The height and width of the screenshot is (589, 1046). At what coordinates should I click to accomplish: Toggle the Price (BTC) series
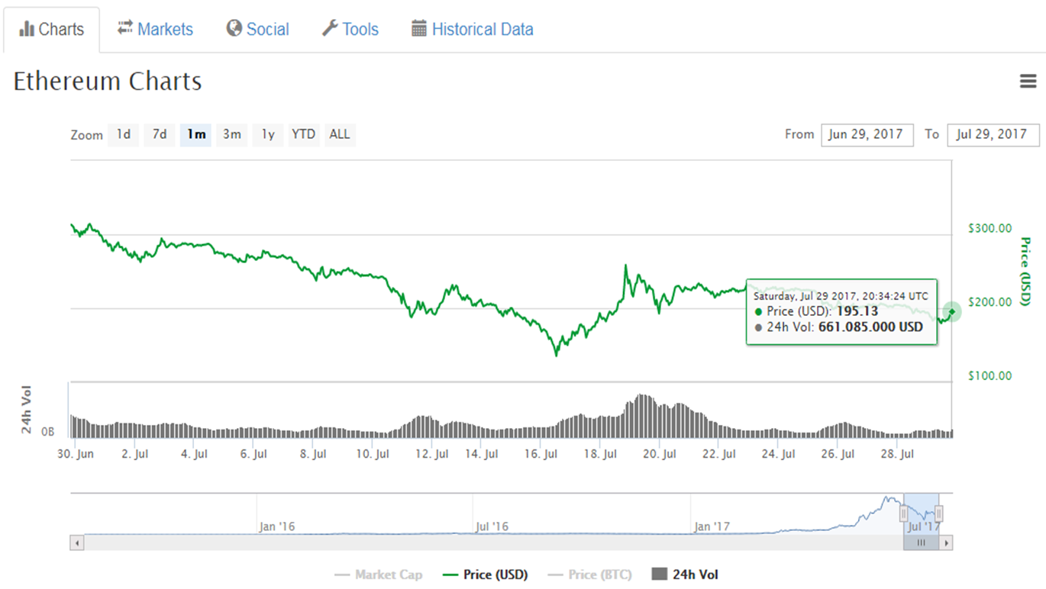point(590,575)
